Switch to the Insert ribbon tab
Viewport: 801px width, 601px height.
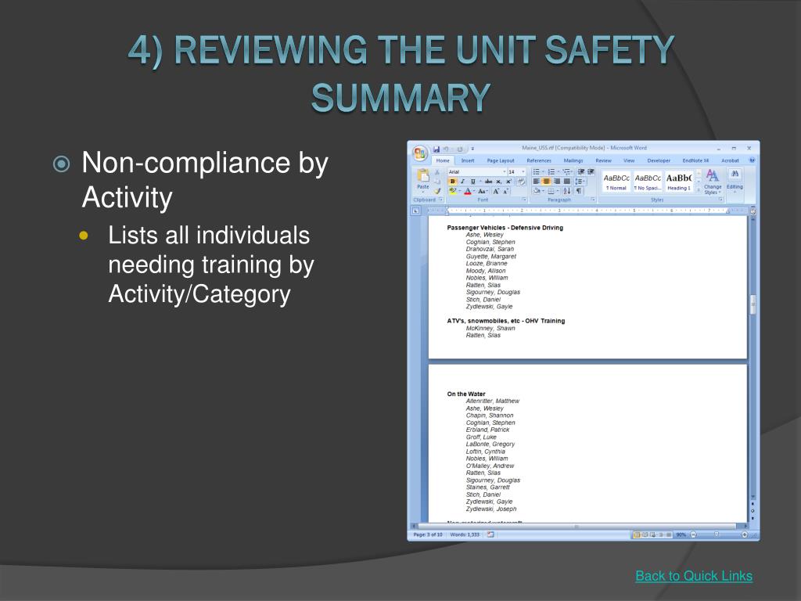pyautogui.click(x=468, y=160)
